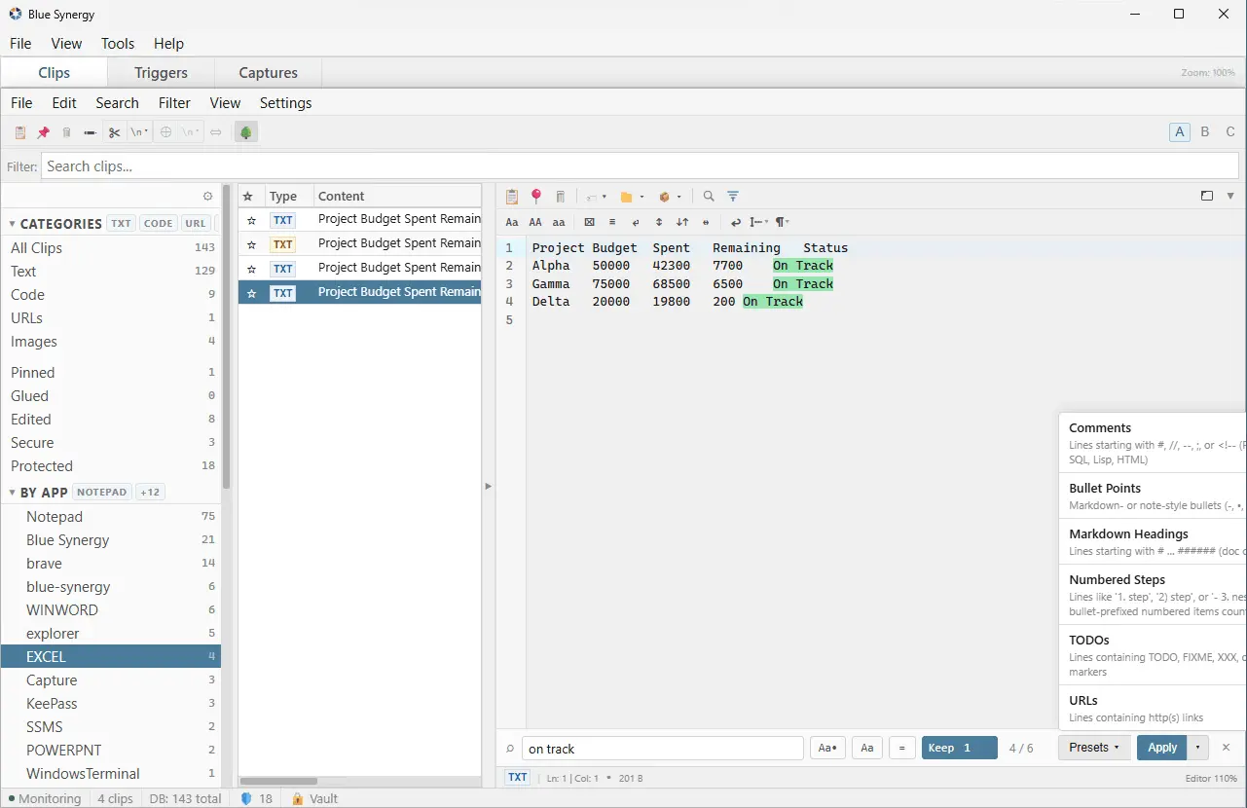Screen dimensions: 1247x808
Task: Click the editor toolbar trash icon
Action: coord(561,197)
